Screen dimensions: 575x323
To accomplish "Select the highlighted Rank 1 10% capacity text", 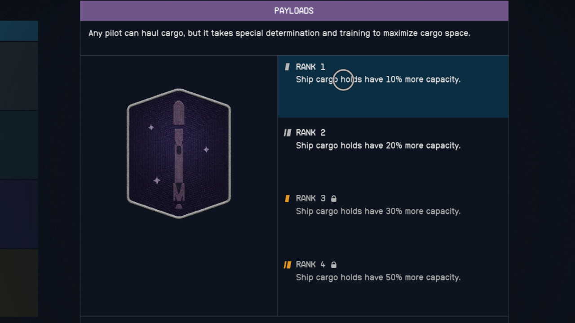I will (x=378, y=79).
